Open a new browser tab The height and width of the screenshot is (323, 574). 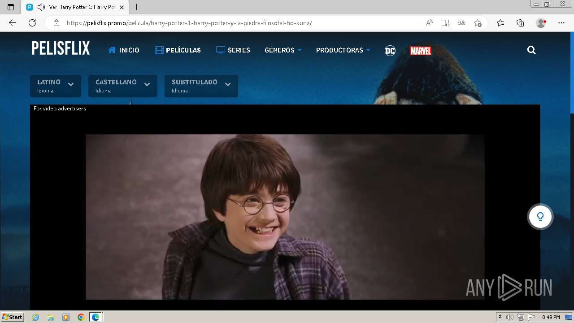pos(137,7)
